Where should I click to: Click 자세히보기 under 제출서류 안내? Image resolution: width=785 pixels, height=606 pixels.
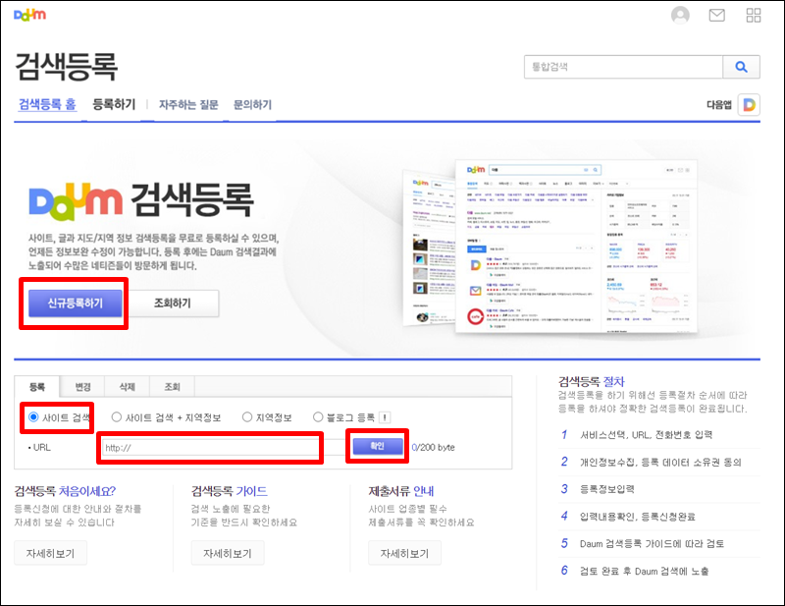(x=405, y=553)
